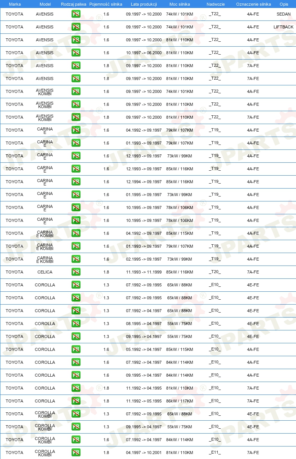Image resolution: width=296 pixels, height=459 pixels.
Task: Select 'TOYOTA' in the CELICA row
Action: coord(14,272)
